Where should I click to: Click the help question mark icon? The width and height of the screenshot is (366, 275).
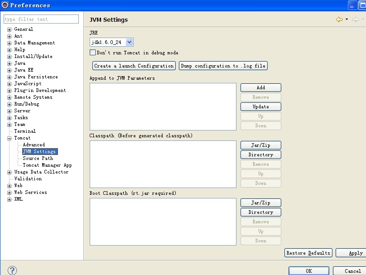coord(12,270)
